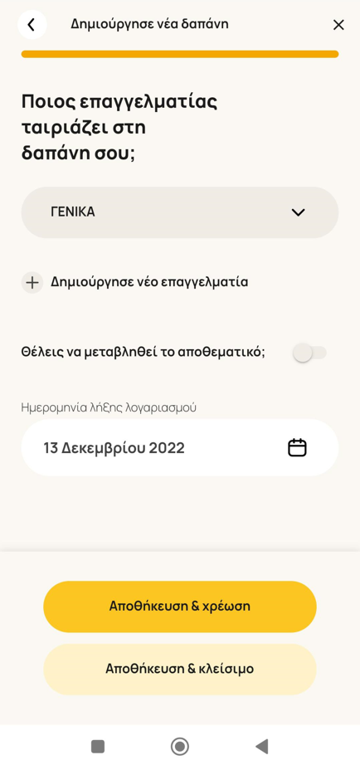Expand the ΓΕΝΙΚΑ dropdown chevron
The height and width of the screenshot is (760, 360).
tap(298, 212)
